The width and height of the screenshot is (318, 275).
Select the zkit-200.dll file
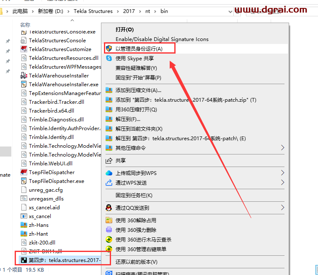pyautogui.click(x=42, y=243)
